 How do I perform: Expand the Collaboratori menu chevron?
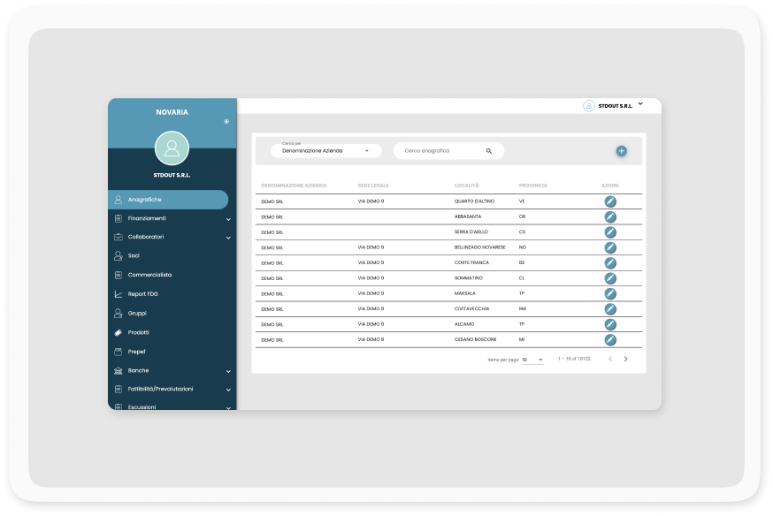coord(228,238)
